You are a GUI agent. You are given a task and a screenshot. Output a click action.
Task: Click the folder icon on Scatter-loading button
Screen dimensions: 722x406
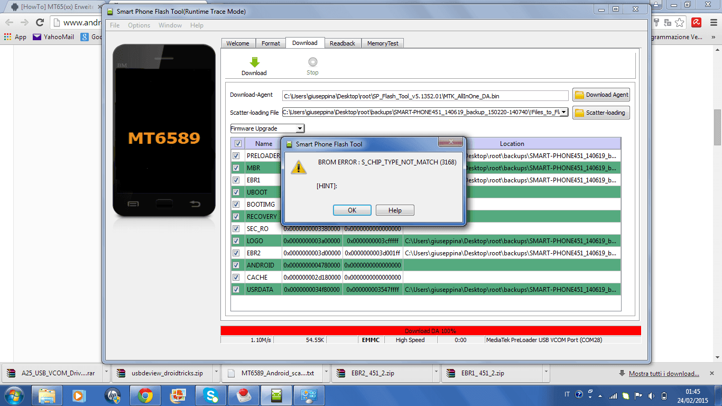click(579, 113)
